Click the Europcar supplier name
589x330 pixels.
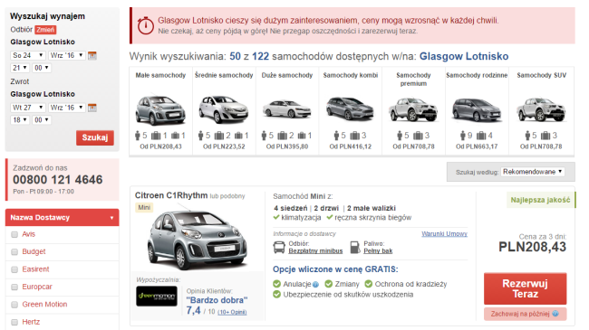point(37,287)
